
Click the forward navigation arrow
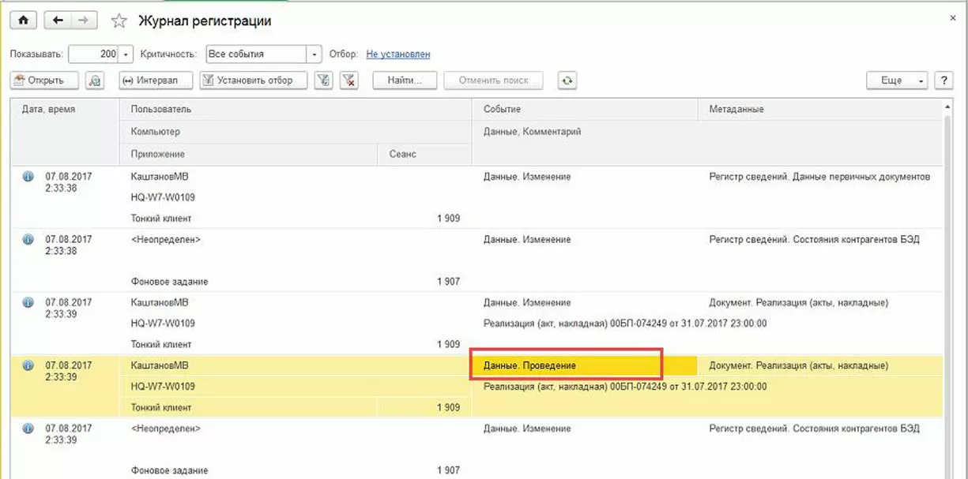[85, 21]
